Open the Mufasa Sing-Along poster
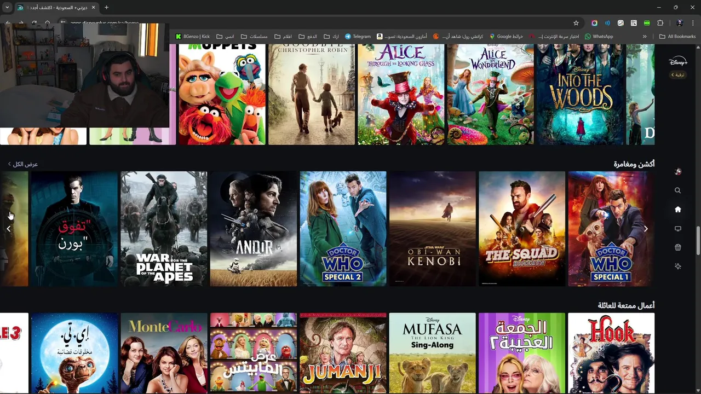The height and width of the screenshot is (394, 701). pyautogui.click(x=433, y=353)
